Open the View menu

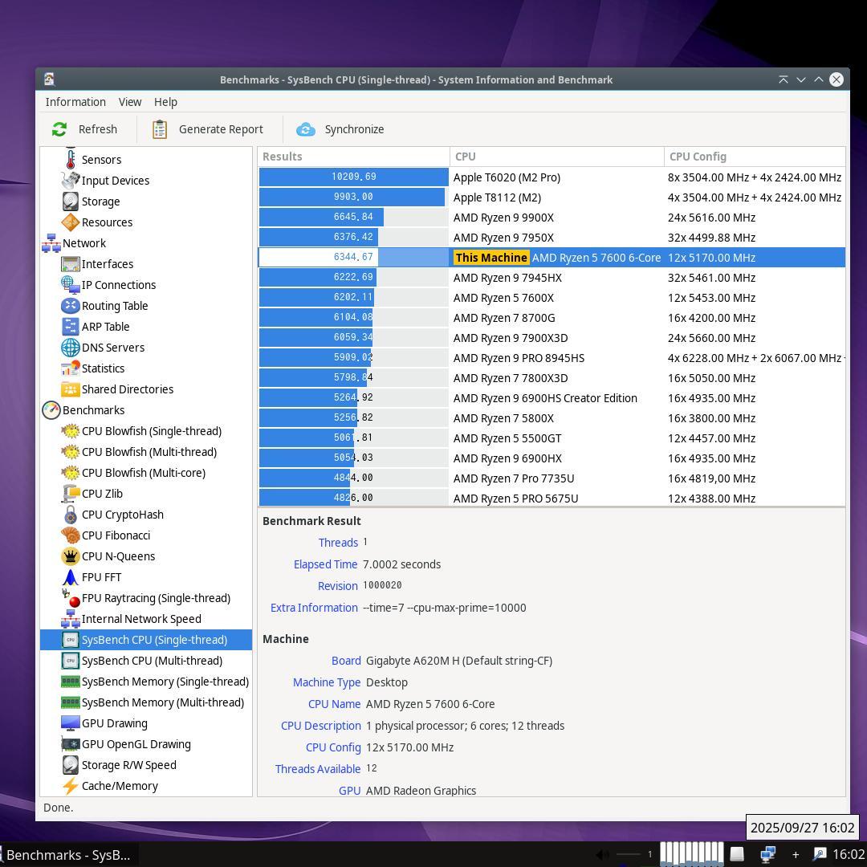click(x=129, y=102)
